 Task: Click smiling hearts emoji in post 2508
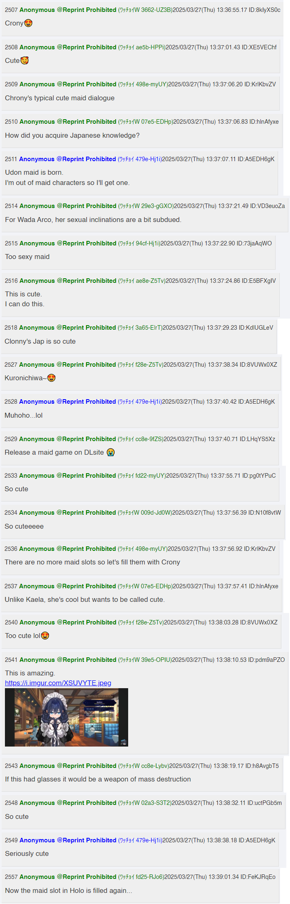[25, 60]
